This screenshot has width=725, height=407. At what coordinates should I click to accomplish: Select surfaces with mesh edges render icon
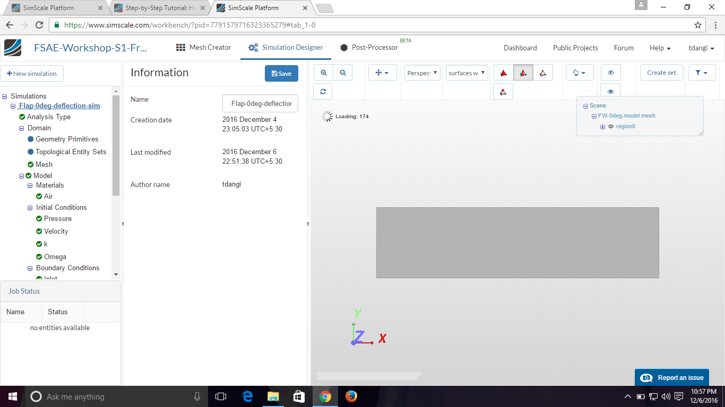(523, 73)
